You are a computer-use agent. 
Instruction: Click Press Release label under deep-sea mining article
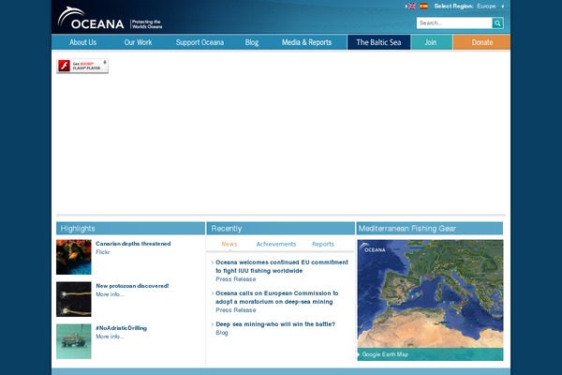coord(236,310)
